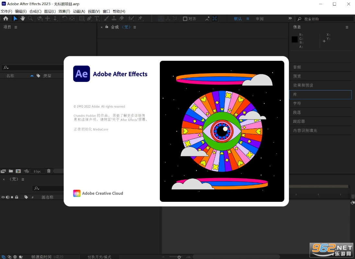The image size is (355, 259).
Task: Open the 窗口 menu
Action: 106,11
